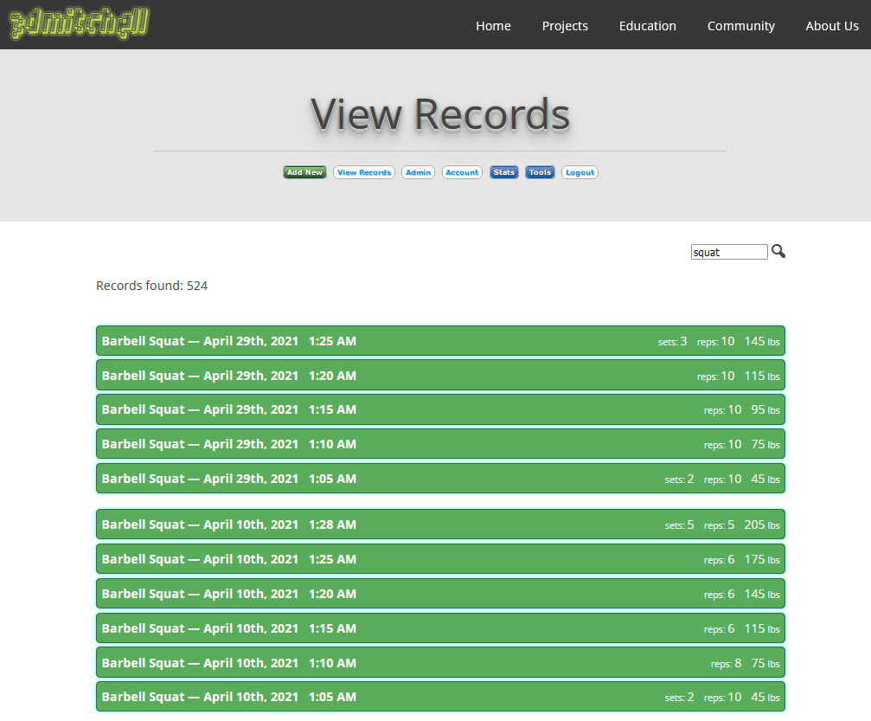Open the April 29th 1:15 AM squat record
The image size is (871, 721).
tap(440, 409)
